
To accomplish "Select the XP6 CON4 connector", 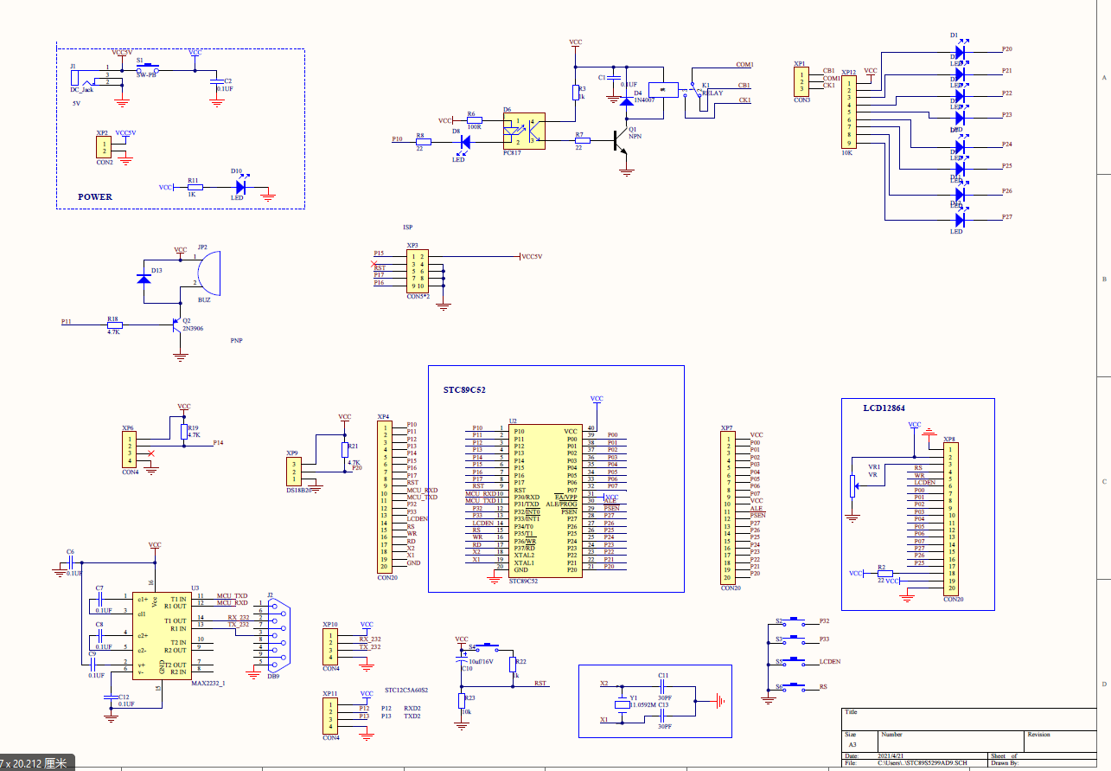I will point(130,450).
